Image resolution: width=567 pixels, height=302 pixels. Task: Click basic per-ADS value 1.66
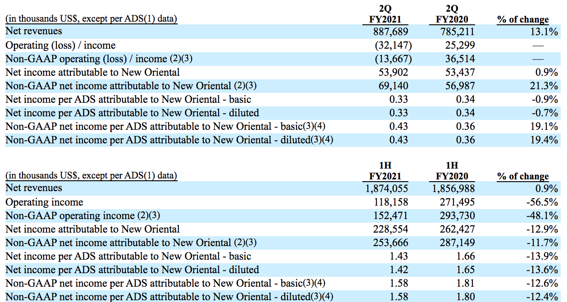pyautogui.click(x=466, y=256)
